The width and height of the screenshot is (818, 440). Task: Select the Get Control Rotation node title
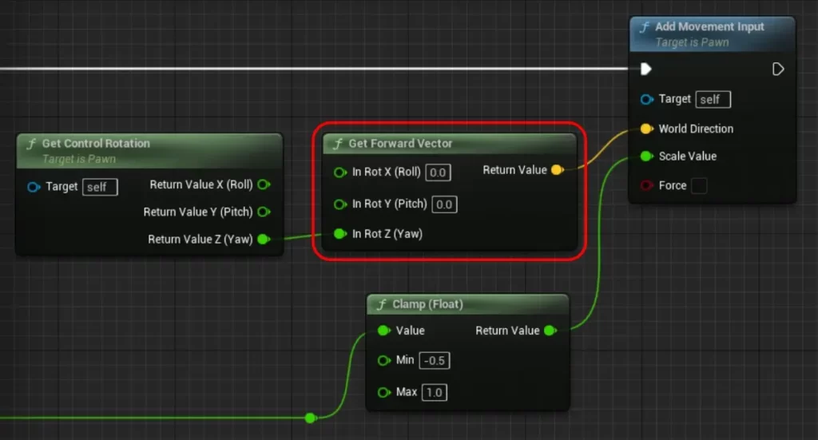[96, 144]
